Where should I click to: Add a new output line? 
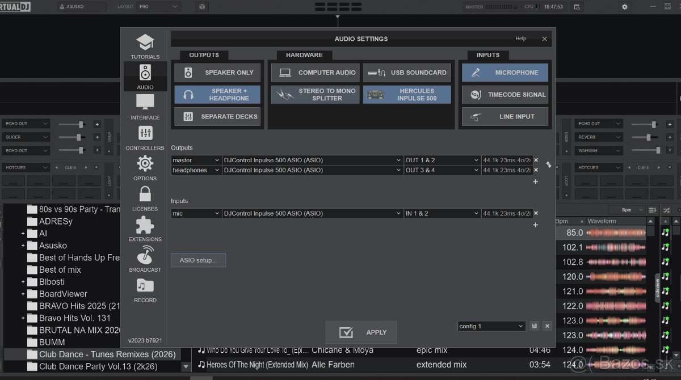pos(535,181)
